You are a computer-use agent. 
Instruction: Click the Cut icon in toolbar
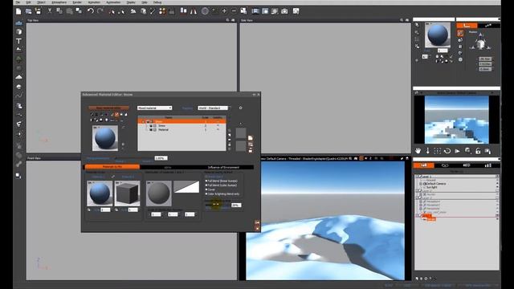point(50,11)
